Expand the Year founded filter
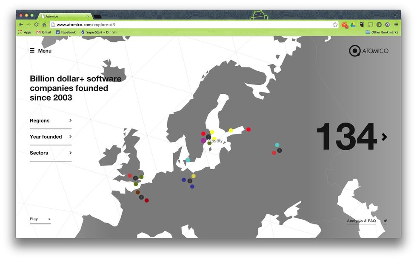 tap(50, 137)
